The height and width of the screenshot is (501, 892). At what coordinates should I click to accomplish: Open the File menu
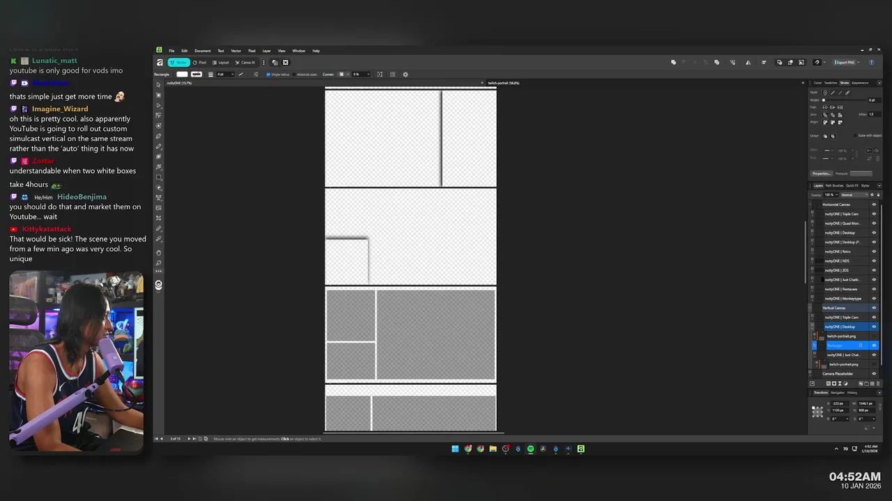click(x=171, y=51)
